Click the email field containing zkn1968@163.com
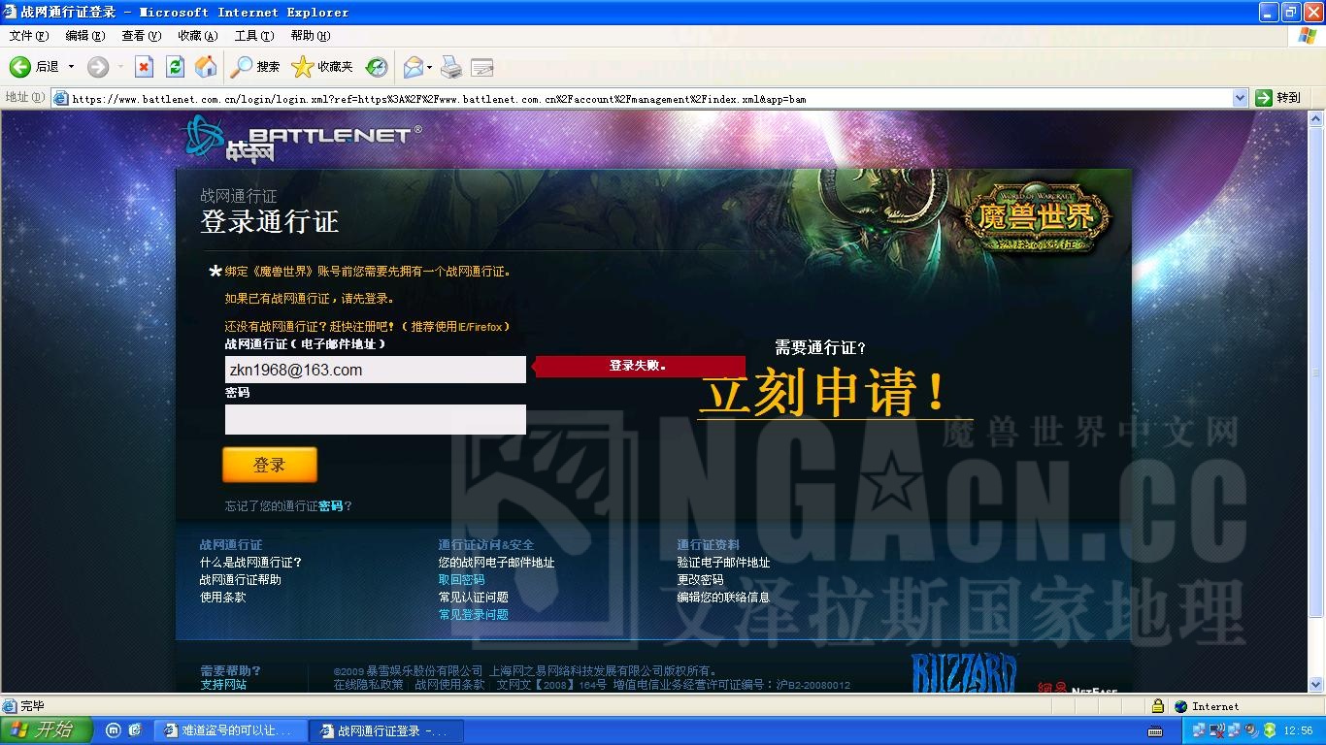The image size is (1326, 745). click(x=376, y=370)
